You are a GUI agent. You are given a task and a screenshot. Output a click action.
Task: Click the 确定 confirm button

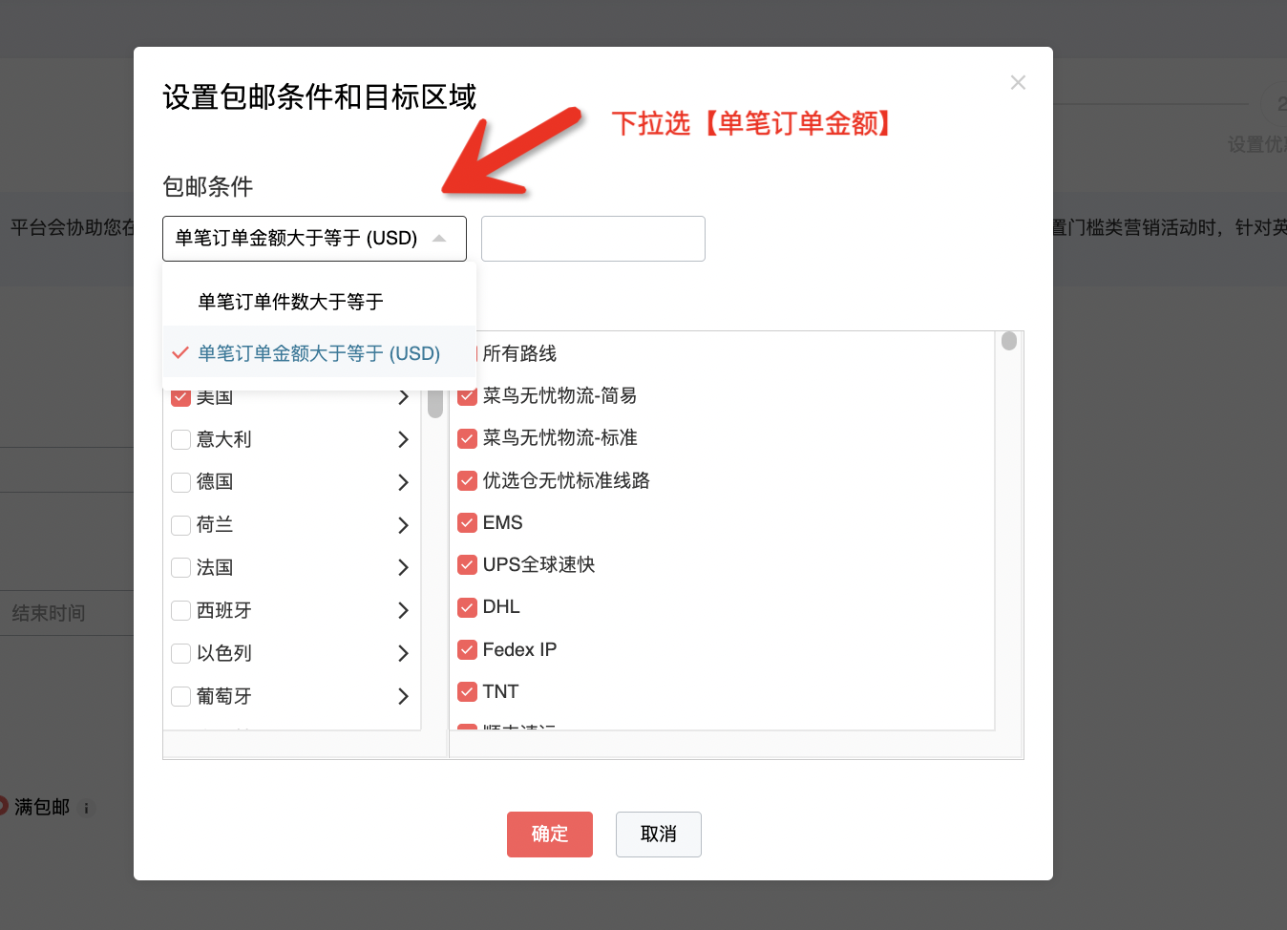click(x=549, y=834)
